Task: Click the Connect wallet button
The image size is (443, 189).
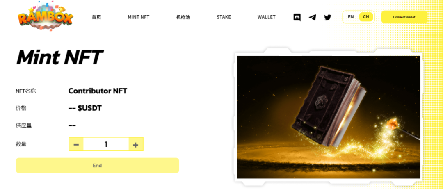Action: 404,17
